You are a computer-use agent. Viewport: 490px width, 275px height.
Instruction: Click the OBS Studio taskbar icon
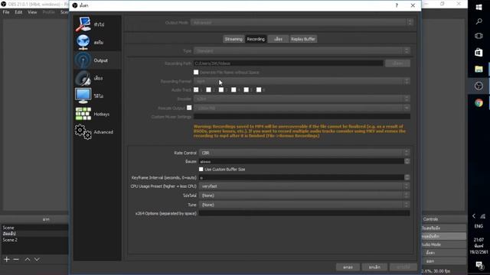[x=479, y=86]
